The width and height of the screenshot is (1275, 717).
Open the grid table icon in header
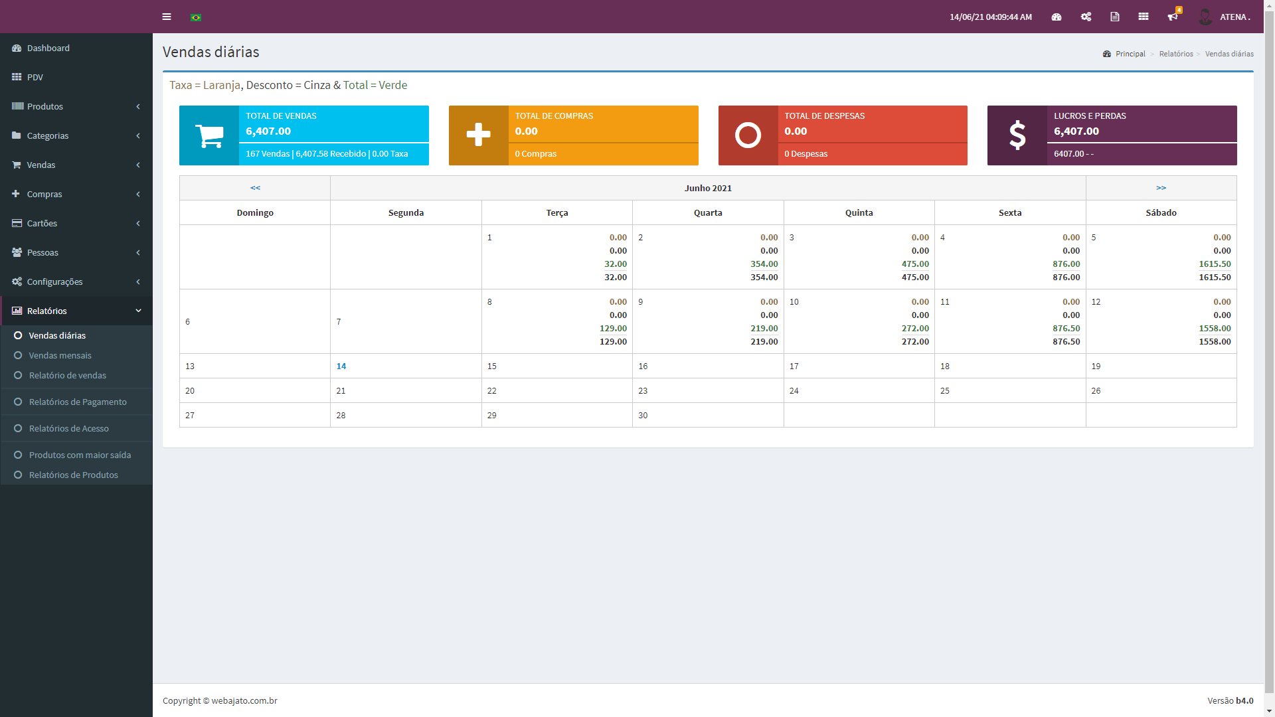click(1144, 17)
